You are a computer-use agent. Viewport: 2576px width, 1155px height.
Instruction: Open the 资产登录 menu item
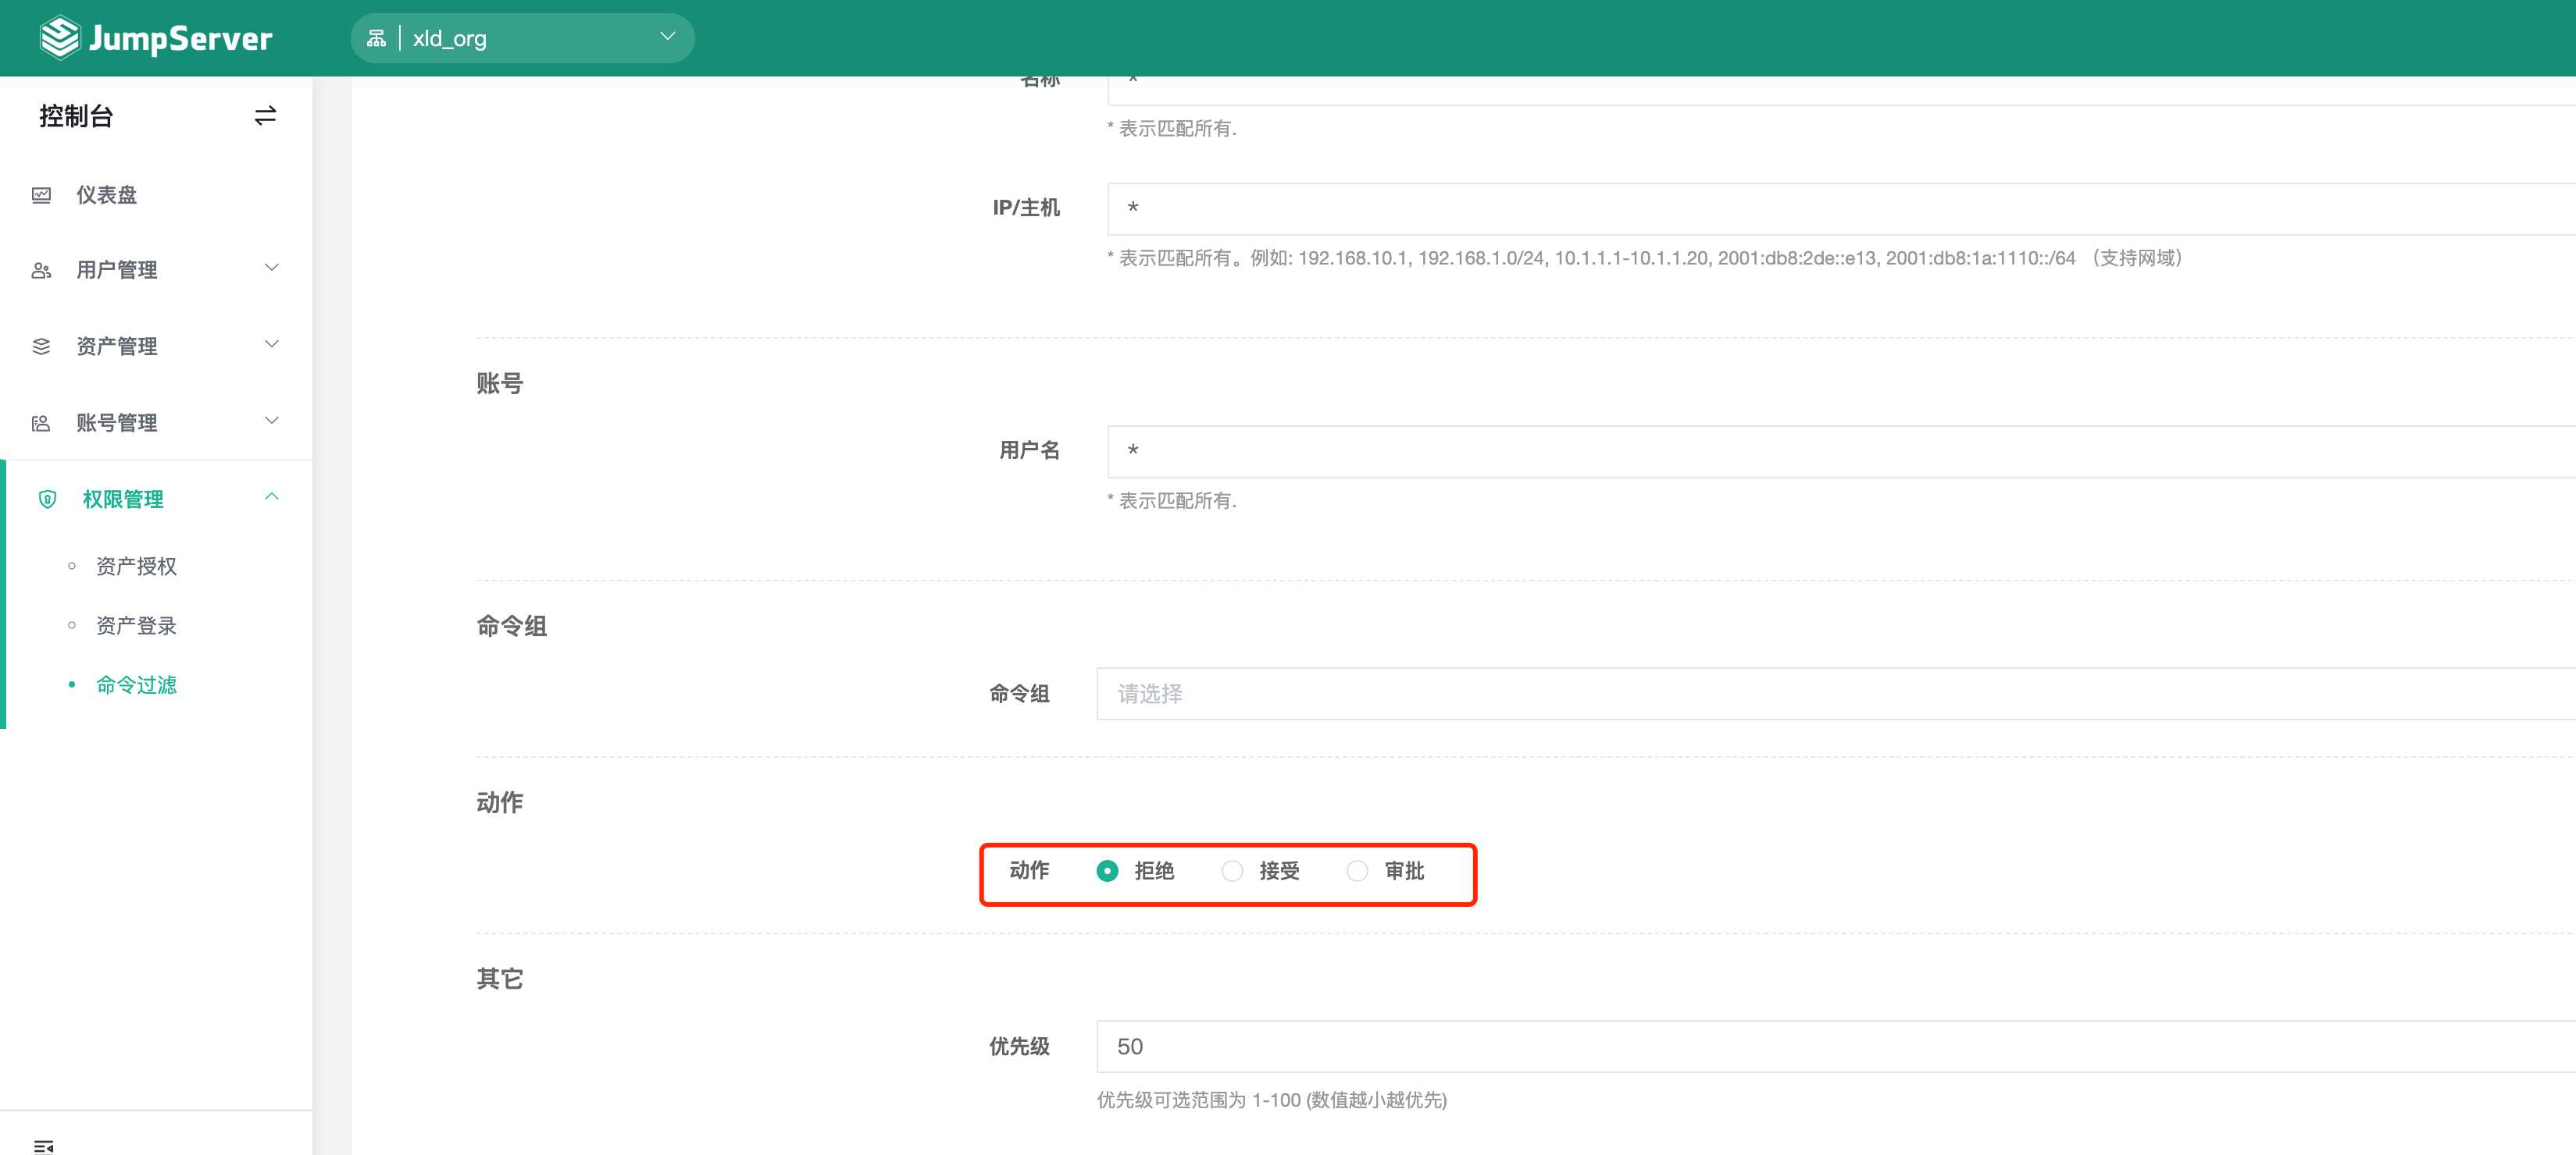[x=135, y=625]
